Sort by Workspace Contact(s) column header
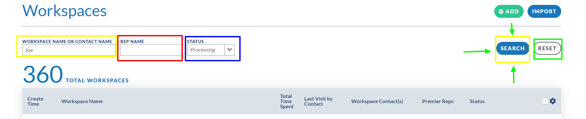Screen dimensions: 586x119 (x=377, y=101)
